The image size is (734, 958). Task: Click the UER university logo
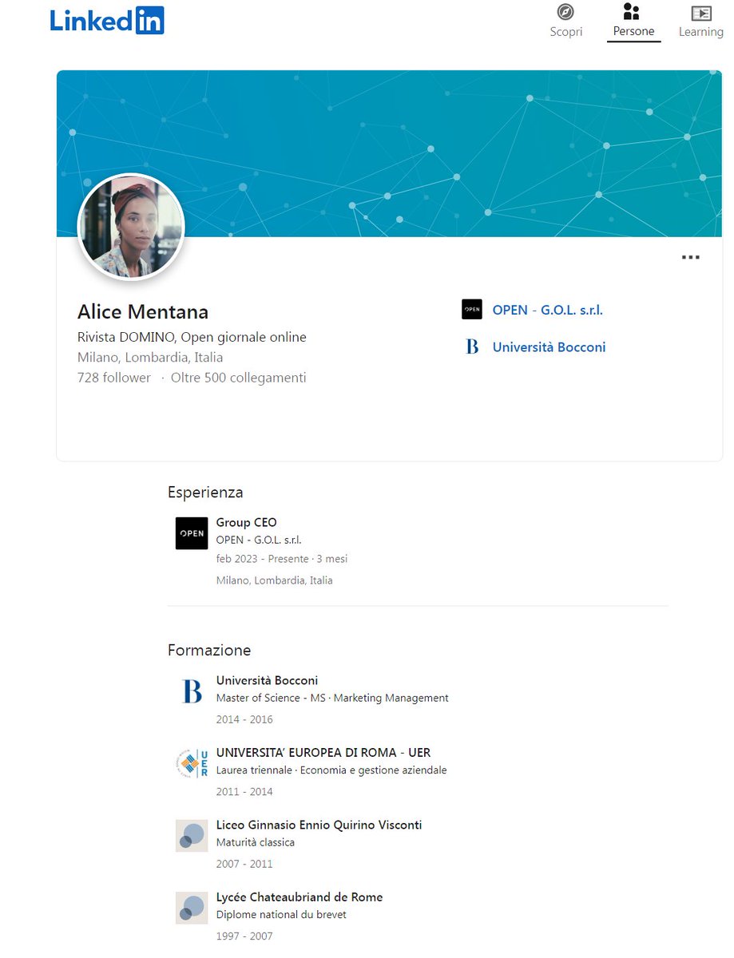tap(192, 763)
